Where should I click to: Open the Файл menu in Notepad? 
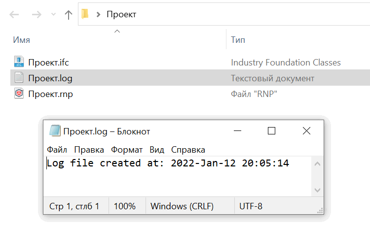[57, 150]
